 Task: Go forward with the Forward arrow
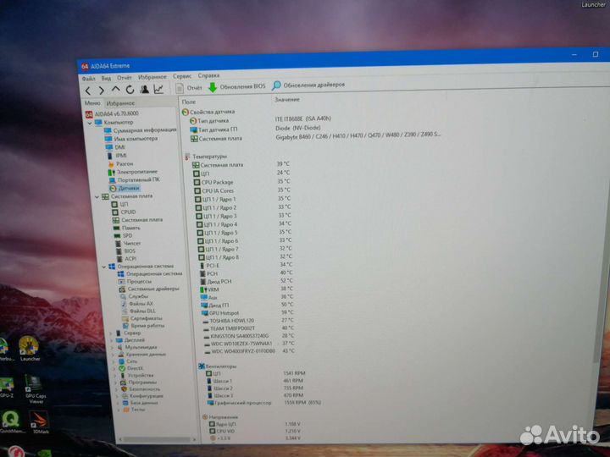coord(102,91)
